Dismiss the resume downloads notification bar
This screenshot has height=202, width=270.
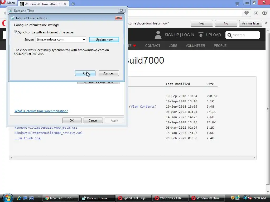(266, 23)
